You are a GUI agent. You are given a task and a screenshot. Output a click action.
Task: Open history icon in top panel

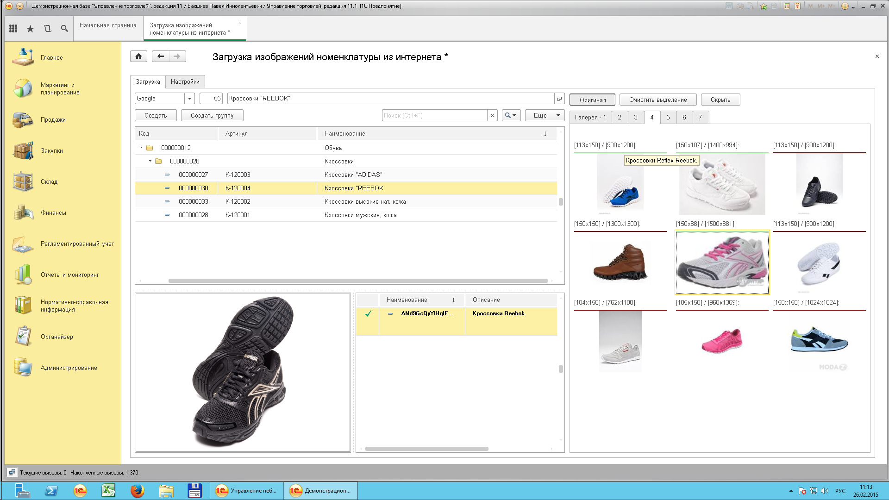[x=47, y=29]
